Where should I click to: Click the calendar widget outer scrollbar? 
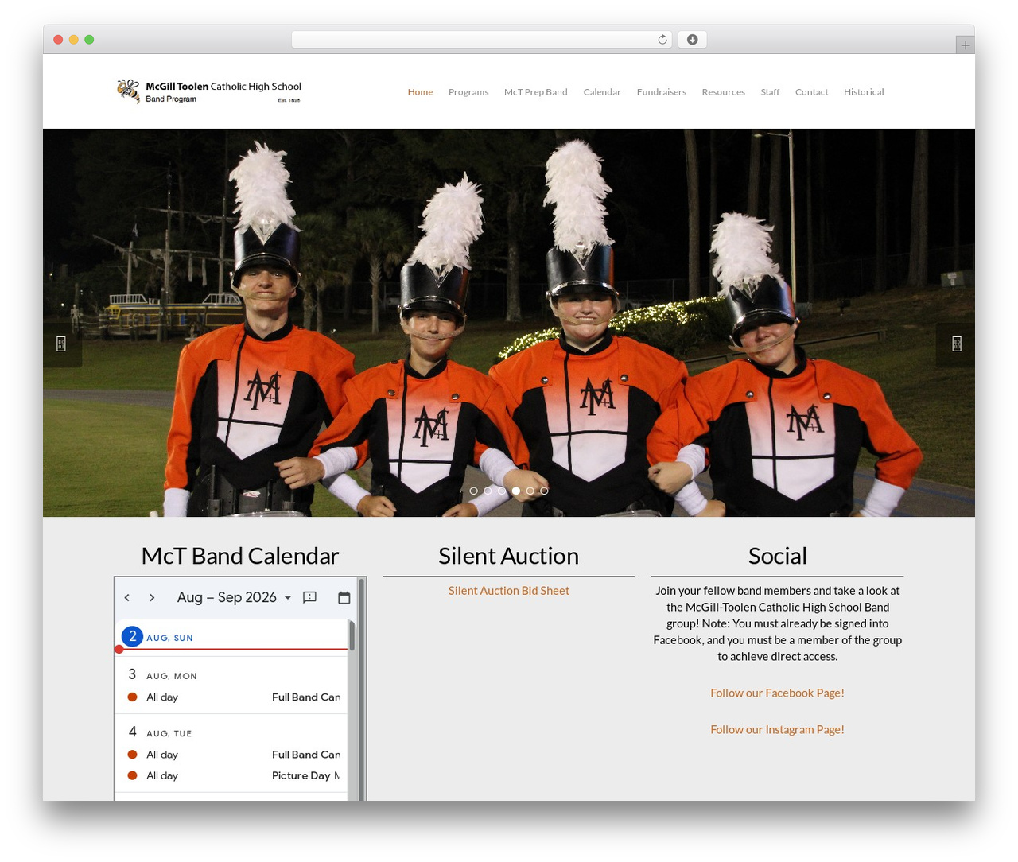362,689
